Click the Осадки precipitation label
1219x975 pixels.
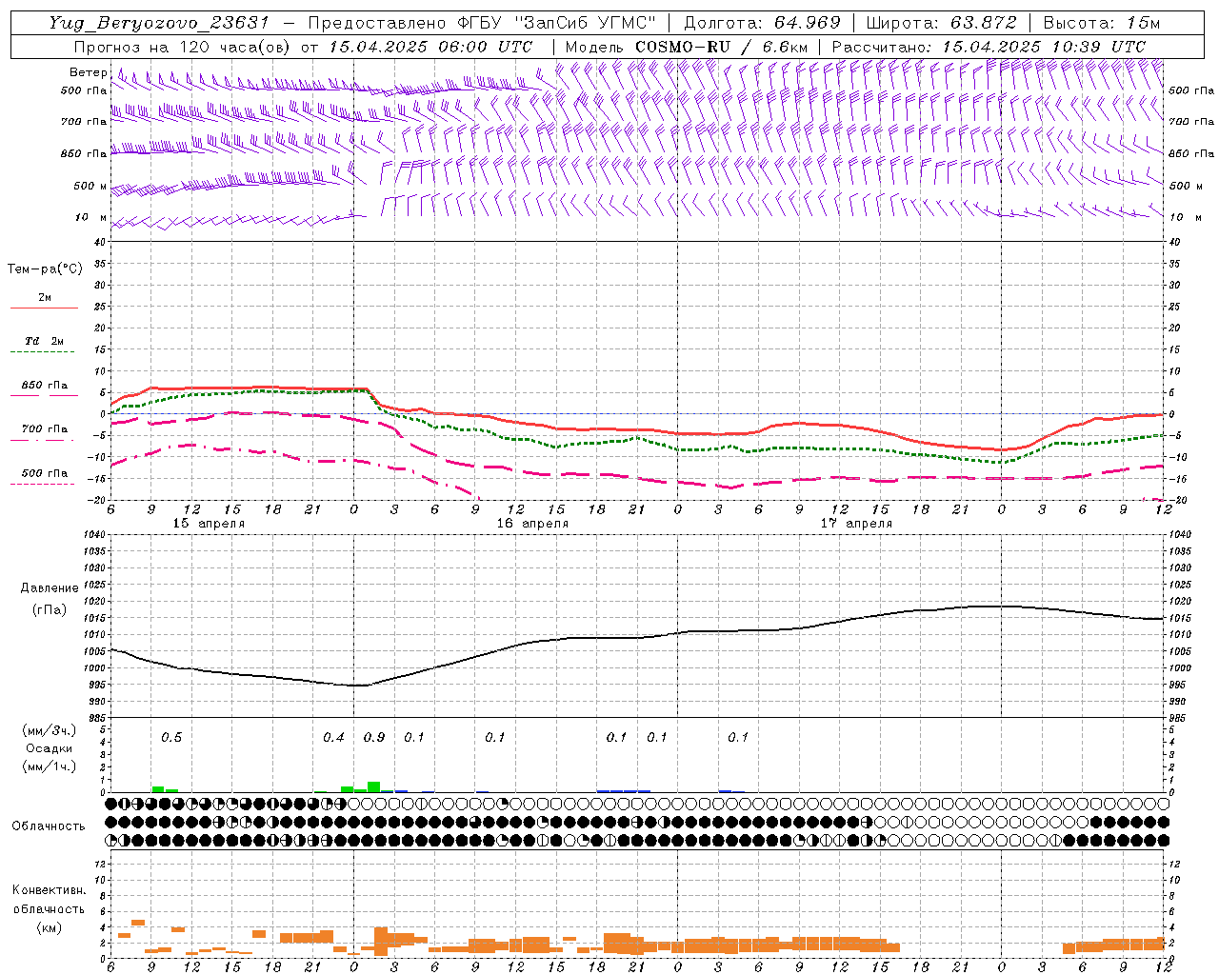(x=49, y=748)
